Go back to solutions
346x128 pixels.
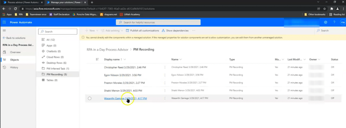click(14, 38)
